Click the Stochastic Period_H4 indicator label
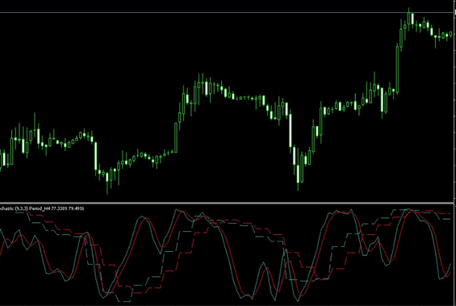The image size is (456, 306). point(42,208)
